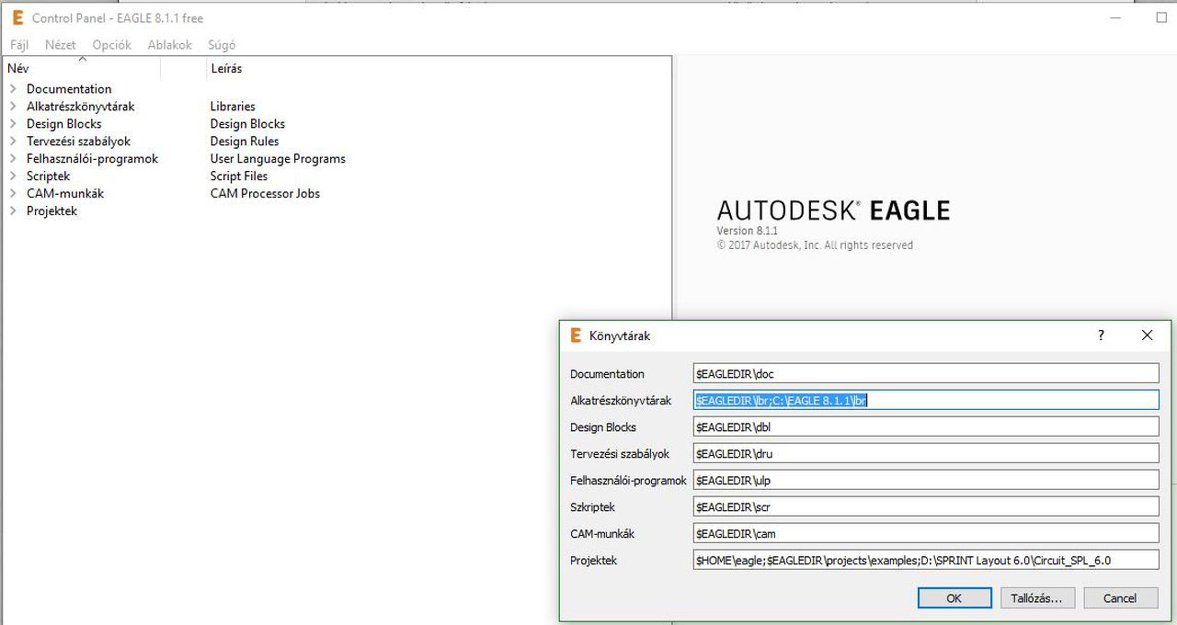Click the Tervezési szabályok path field

pyautogui.click(x=926, y=453)
